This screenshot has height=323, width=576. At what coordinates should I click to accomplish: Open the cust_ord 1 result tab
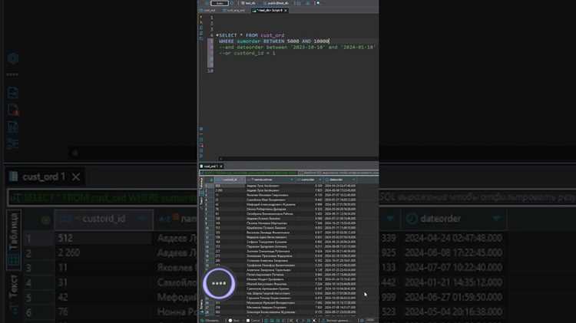[211, 166]
